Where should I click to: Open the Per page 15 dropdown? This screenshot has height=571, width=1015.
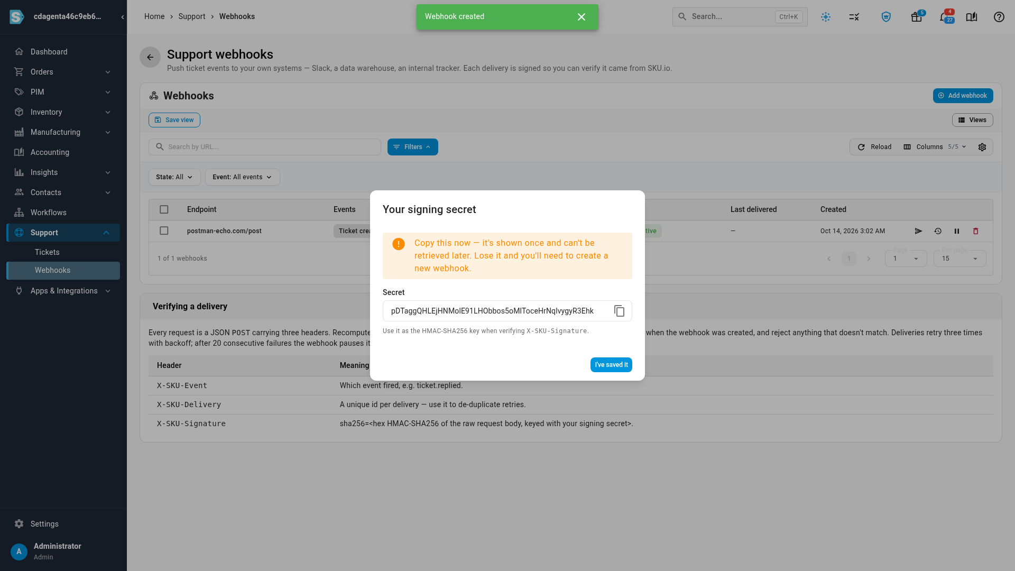[x=959, y=259]
